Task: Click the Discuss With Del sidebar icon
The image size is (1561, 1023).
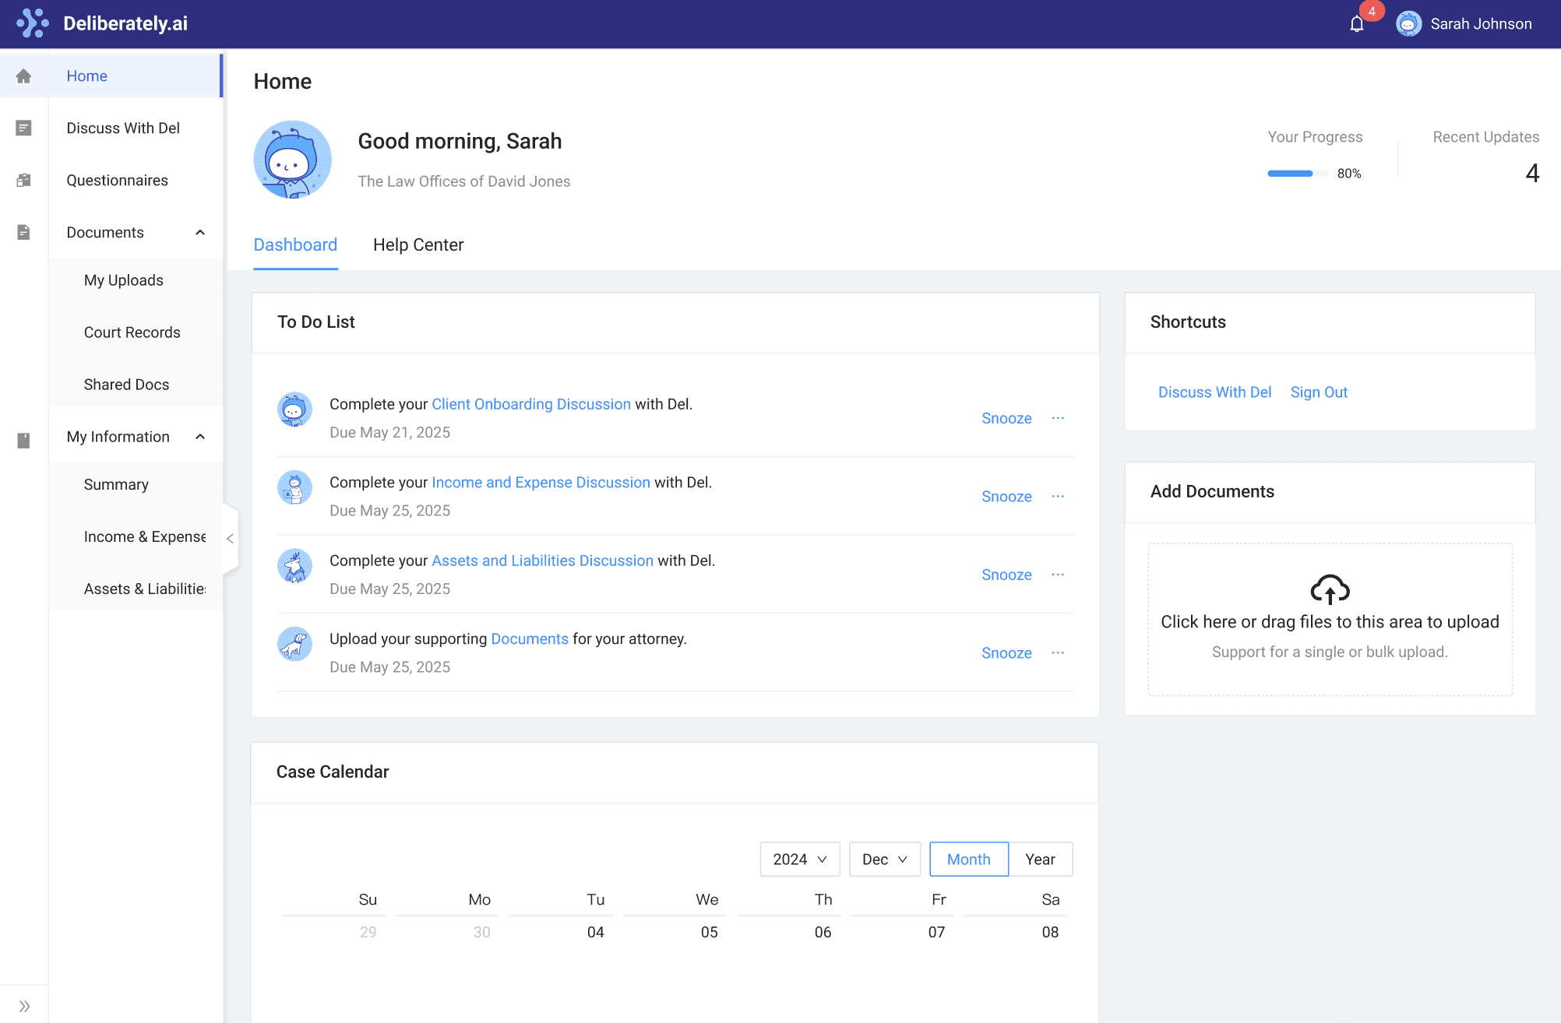Action: (23, 128)
